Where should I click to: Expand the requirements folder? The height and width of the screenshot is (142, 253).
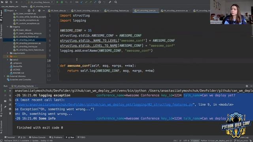[8, 53]
